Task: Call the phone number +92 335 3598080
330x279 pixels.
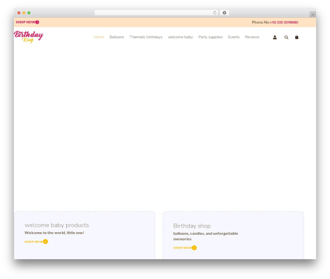Action: (284, 22)
